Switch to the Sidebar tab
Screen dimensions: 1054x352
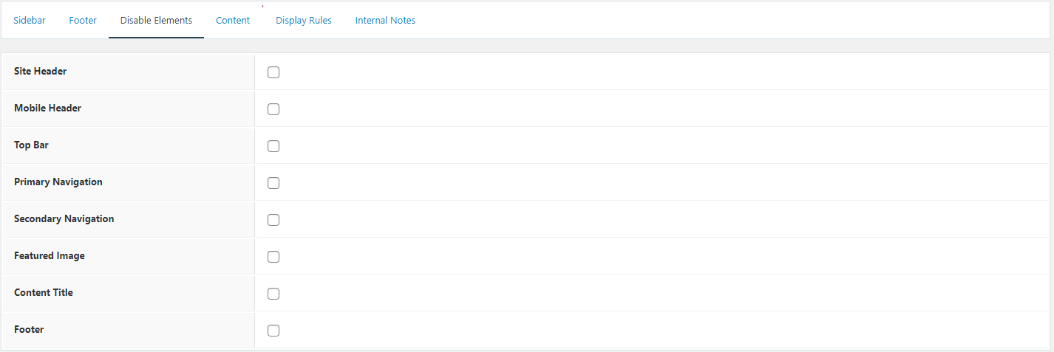(x=30, y=21)
